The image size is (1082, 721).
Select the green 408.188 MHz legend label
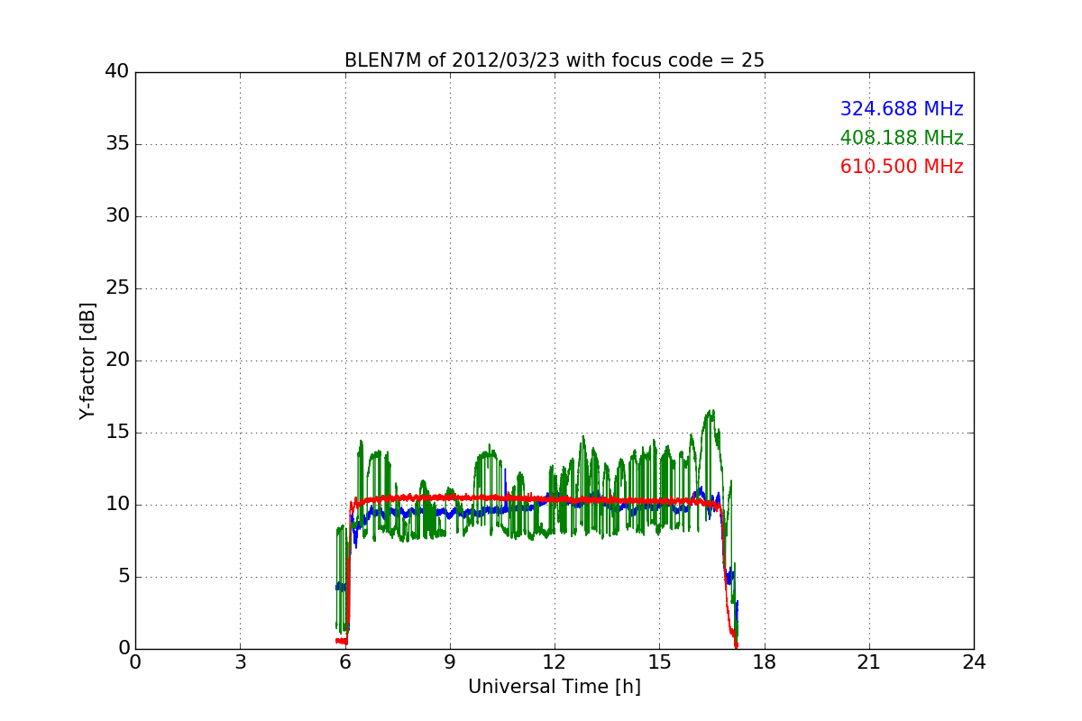(902, 138)
